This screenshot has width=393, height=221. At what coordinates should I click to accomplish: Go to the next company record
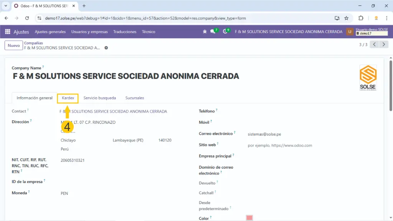coord(383,45)
